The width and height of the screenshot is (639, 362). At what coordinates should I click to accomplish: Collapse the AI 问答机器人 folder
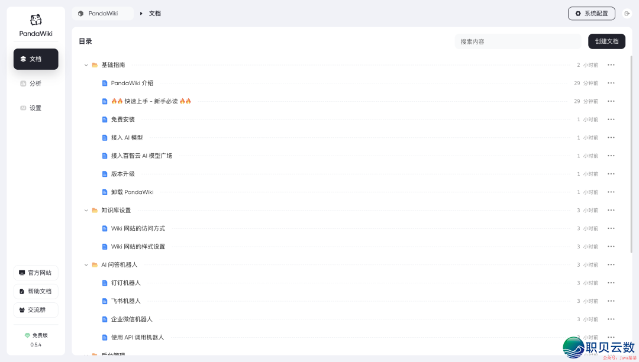86,264
